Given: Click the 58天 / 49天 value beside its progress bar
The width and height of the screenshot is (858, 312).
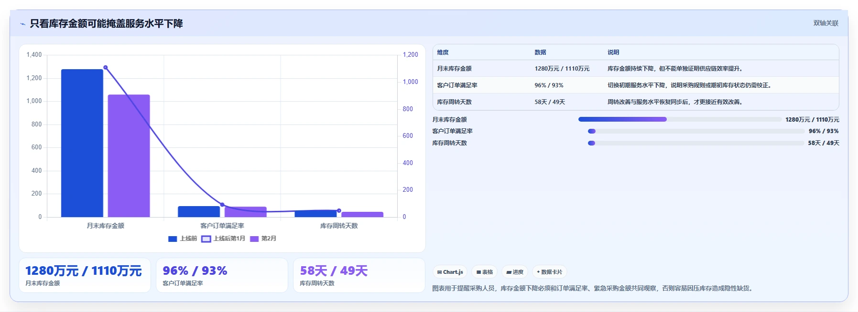Looking at the screenshot, I should (824, 143).
